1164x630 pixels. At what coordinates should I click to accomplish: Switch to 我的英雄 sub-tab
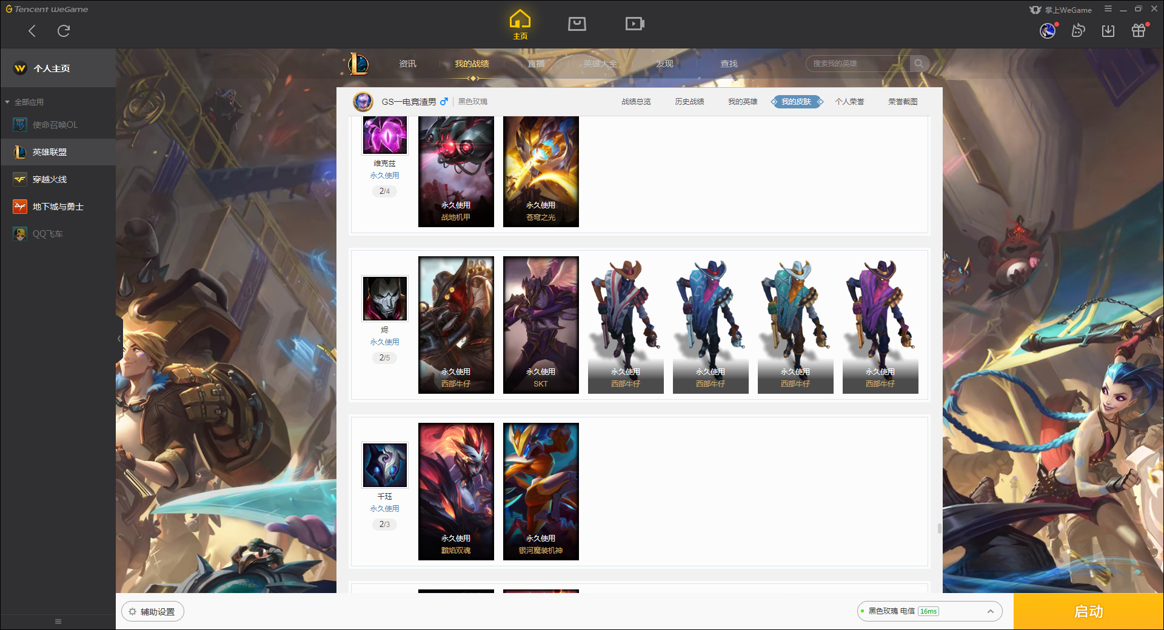tap(743, 102)
